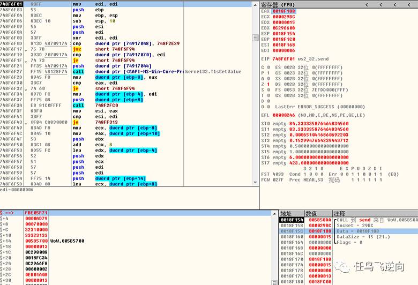Click the disassembly pane scroll up arrow
The width and height of the screenshot is (418, 285).
click(x=255, y=5)
